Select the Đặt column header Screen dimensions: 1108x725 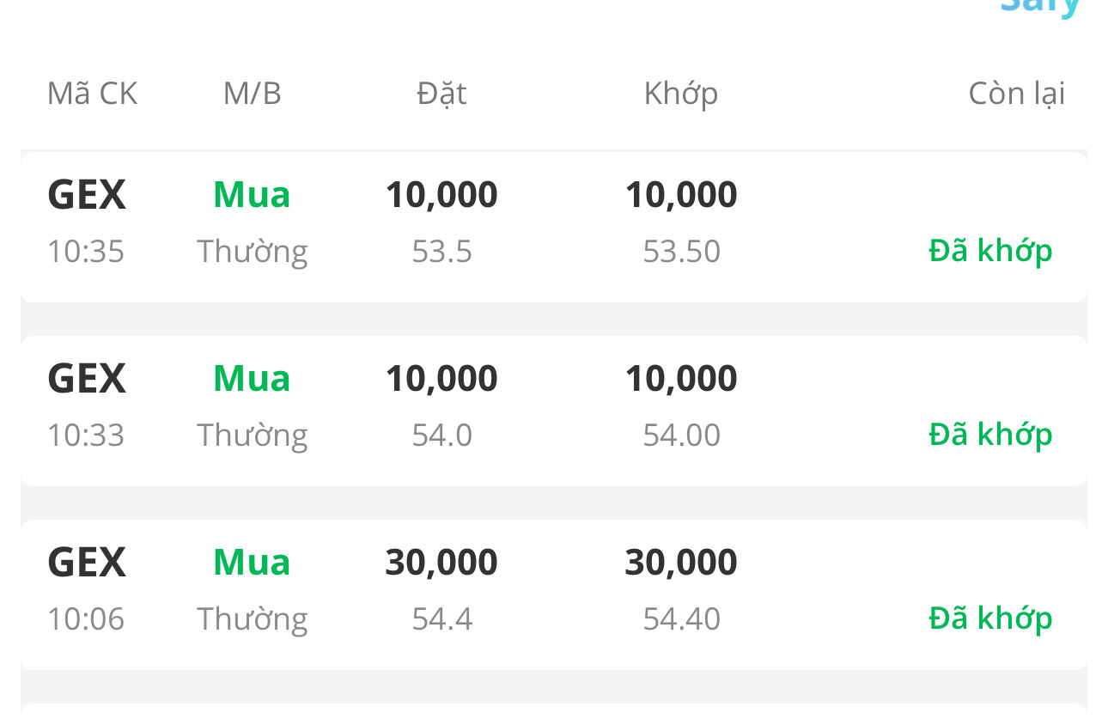click(441, 93)
